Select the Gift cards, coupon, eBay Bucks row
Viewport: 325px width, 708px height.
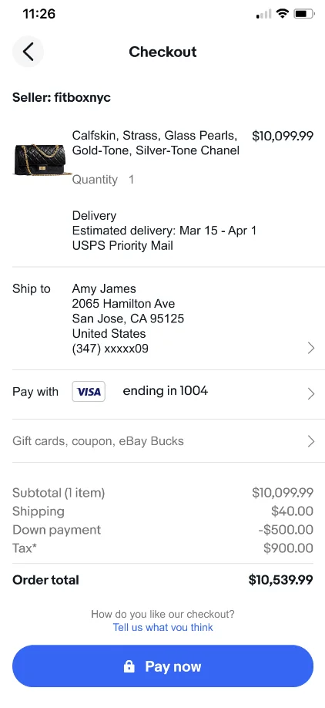(162, 441)
